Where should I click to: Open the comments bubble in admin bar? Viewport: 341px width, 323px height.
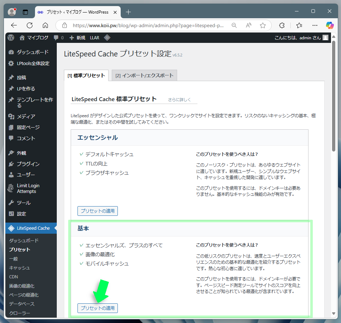point(59,38)
